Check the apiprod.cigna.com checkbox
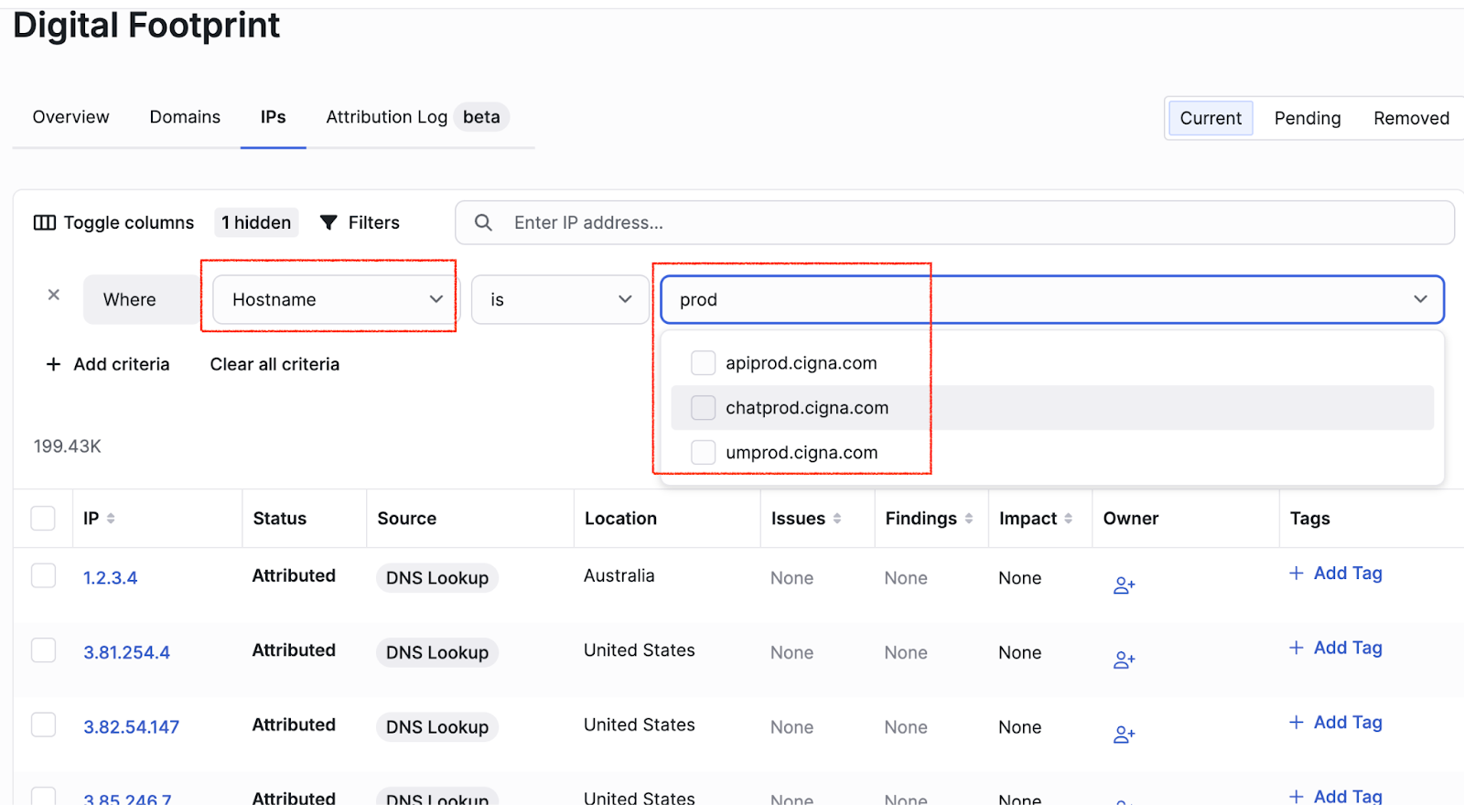Viewport: 1464px width, 805px height. coord(703,363)
